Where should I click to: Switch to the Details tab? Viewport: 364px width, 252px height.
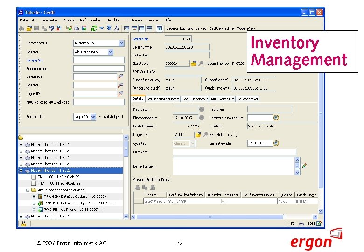pyautogui.click(x=138, y=98)
